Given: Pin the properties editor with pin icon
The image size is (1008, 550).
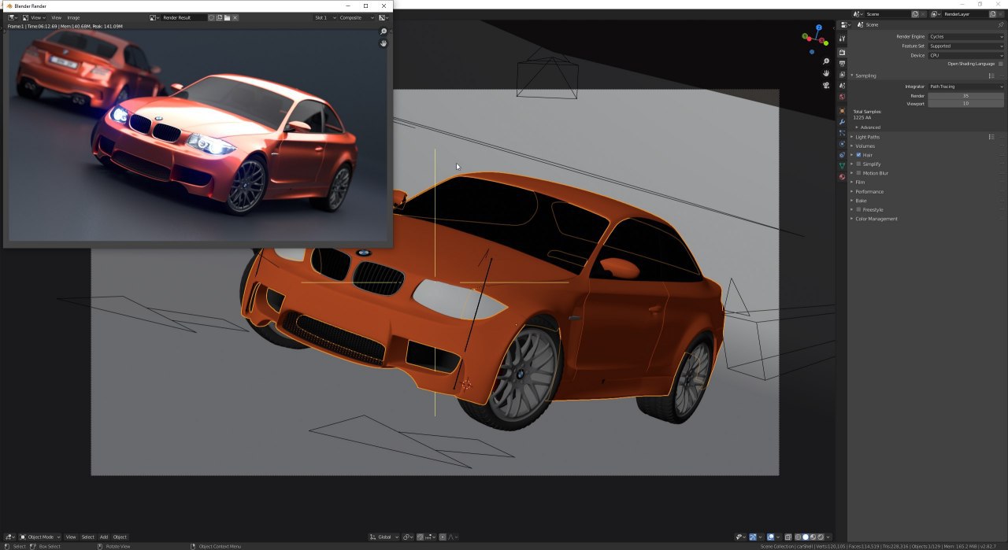Looking at the screenshot, I should [1001, 24].
